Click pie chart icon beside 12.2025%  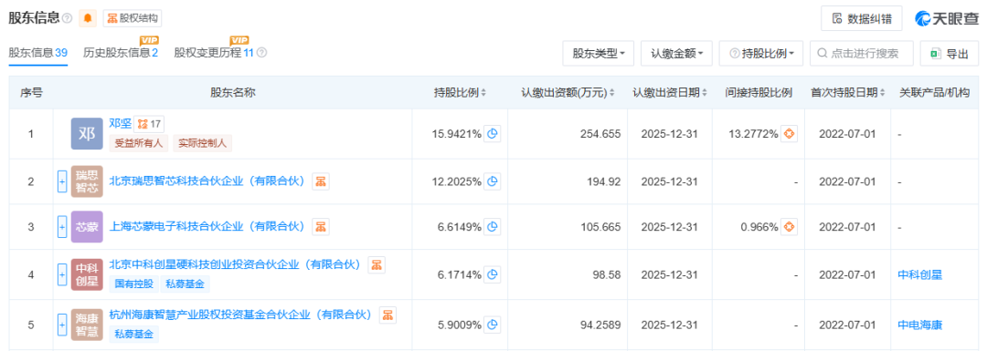coord(493,181)
